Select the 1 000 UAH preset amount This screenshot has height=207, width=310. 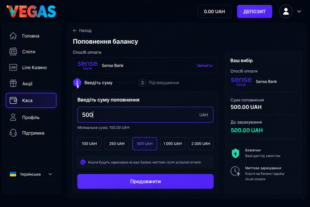tap(173, 144)
